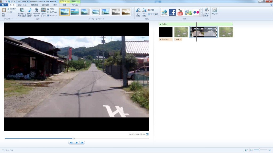Rotate the clip right

click(144, 12)
